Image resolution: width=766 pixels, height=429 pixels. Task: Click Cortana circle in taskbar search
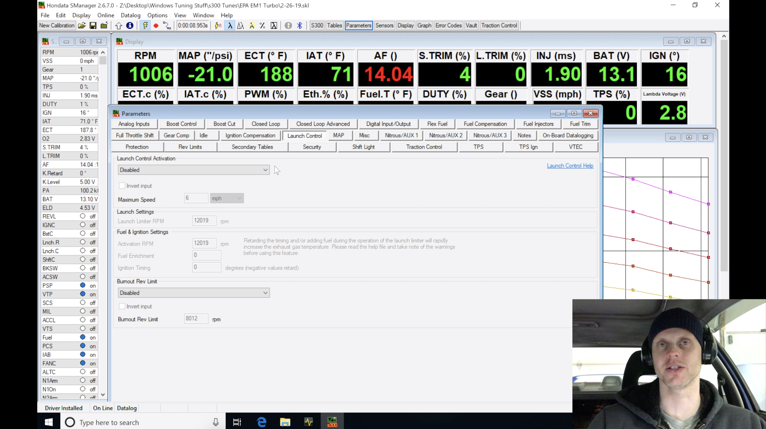tap(70, 422)
